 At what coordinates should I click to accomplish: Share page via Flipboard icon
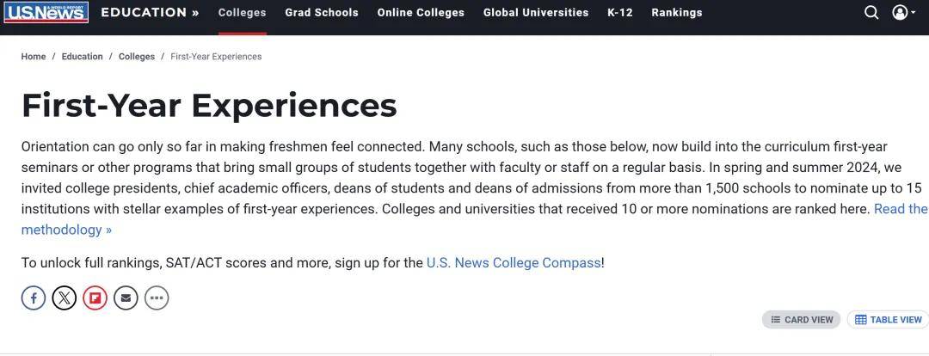tap(95, 298)
